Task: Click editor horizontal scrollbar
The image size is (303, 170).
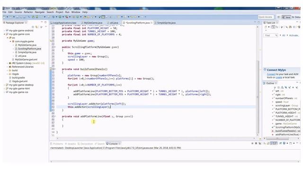Action: [x=156, y=138]
